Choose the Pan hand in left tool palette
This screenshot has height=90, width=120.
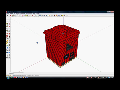[x=9, y=48]
